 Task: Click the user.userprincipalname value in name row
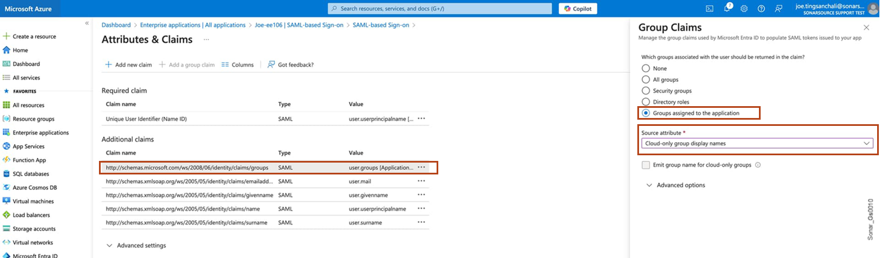[x=377, y=209]
